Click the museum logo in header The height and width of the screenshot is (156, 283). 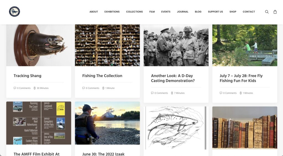tap(14, 12)
